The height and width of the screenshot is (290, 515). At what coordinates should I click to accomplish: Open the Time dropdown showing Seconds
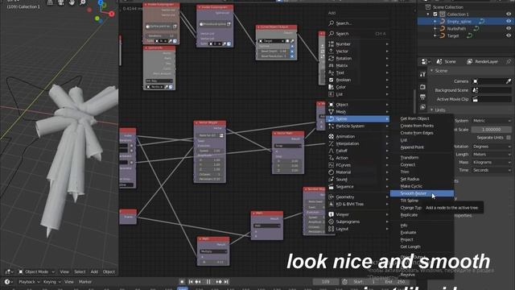492,170
